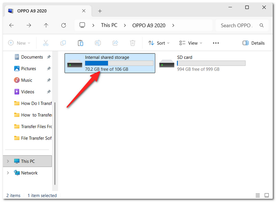276x202 pixels.
Task: Unpin Videos using its pin icon
Action: (49, 92)
